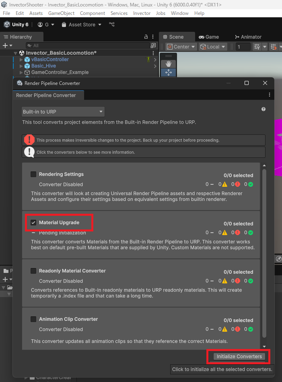Click the Project panel add plus button

coord(5,279)
